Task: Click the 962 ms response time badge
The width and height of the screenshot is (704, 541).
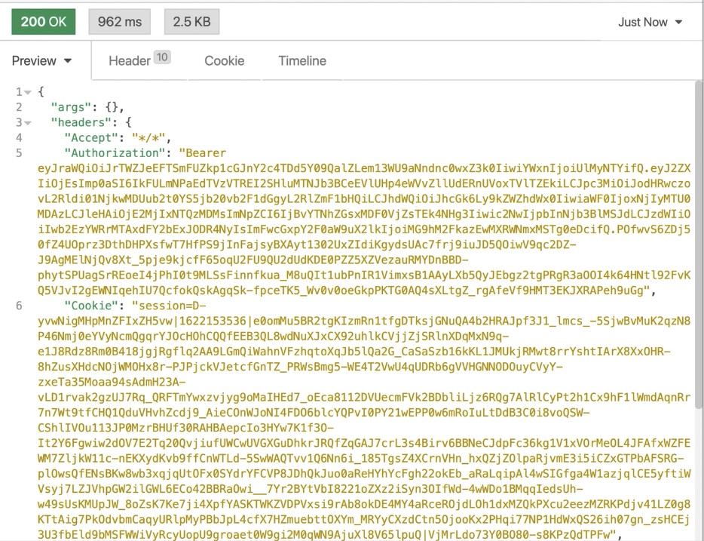Action: coord(120,22)
